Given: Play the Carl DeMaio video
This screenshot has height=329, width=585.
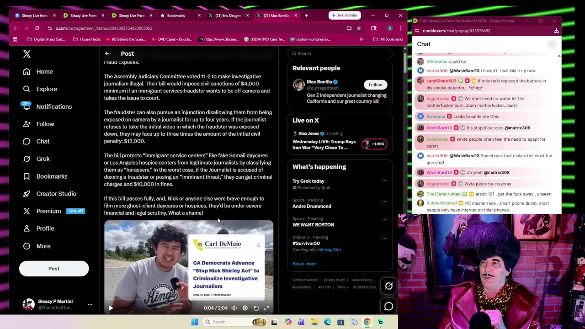Looking at the screenshot, I should pos(111,308).
